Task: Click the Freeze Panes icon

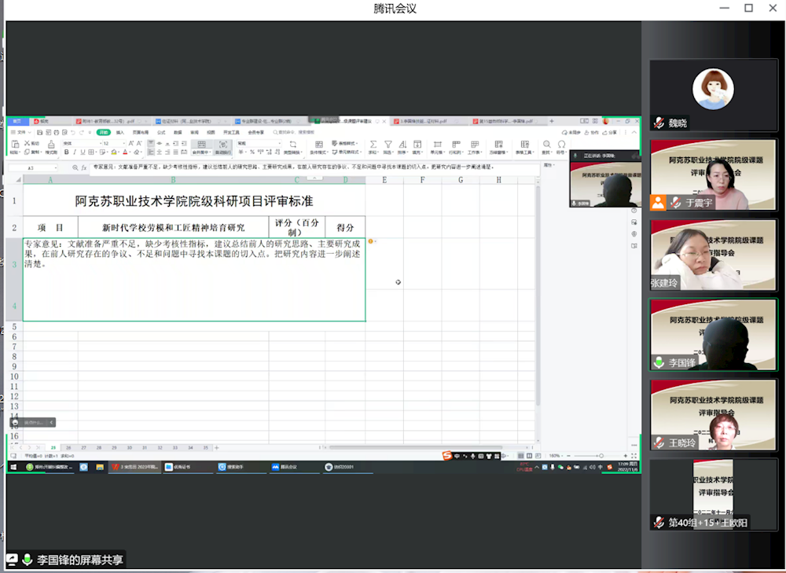Action: tap(499, 145)
